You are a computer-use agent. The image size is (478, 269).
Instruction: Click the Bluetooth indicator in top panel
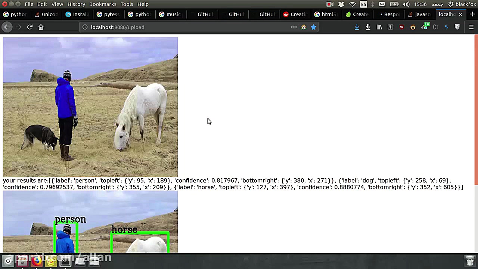[372, 4]
